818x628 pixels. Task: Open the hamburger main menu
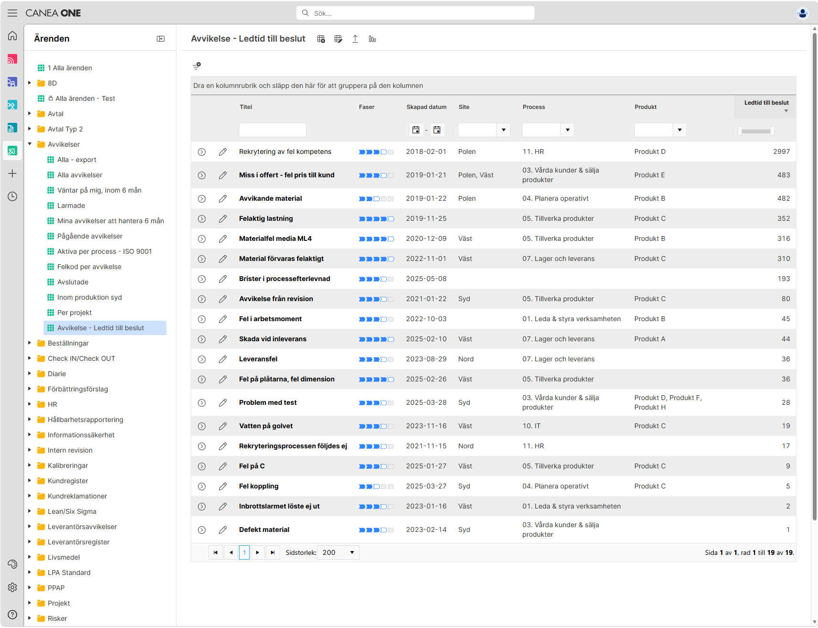pyautogui.click(x=12, y=13)
